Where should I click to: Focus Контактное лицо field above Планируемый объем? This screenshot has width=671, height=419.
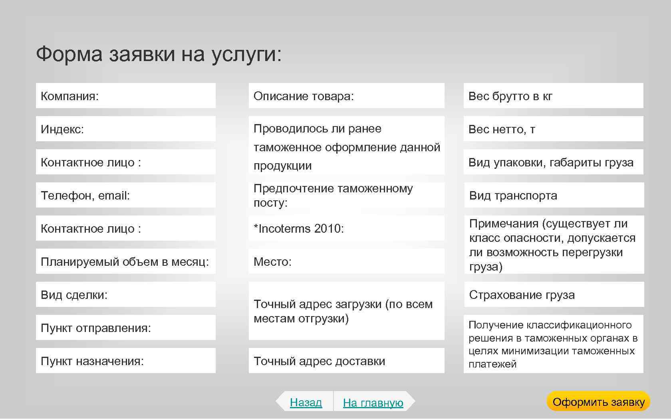coord(125,228)
